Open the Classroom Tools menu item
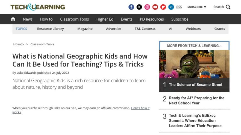 (x=74, y=19)
